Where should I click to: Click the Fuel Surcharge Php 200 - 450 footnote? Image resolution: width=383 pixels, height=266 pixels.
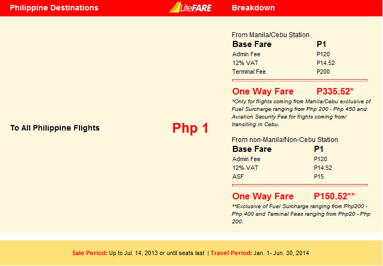301,113
